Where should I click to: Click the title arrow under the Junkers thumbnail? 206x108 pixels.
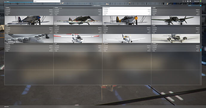pyautogui.click(x=152, y=44)
